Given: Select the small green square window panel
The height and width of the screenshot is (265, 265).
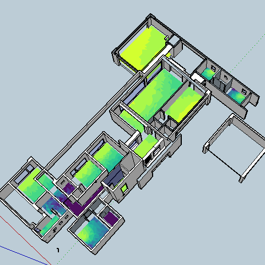Looking at the screenshot, I should pyautogui.click(x=124, y=188).
